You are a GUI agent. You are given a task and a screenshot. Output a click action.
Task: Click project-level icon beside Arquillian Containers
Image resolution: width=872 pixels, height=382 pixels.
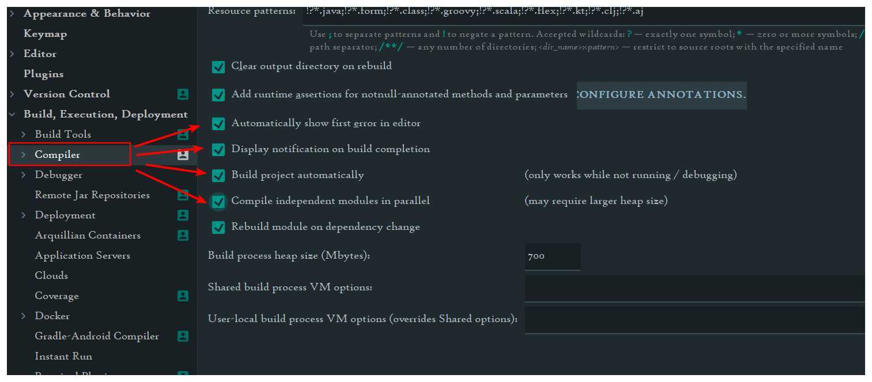point(183,235)
